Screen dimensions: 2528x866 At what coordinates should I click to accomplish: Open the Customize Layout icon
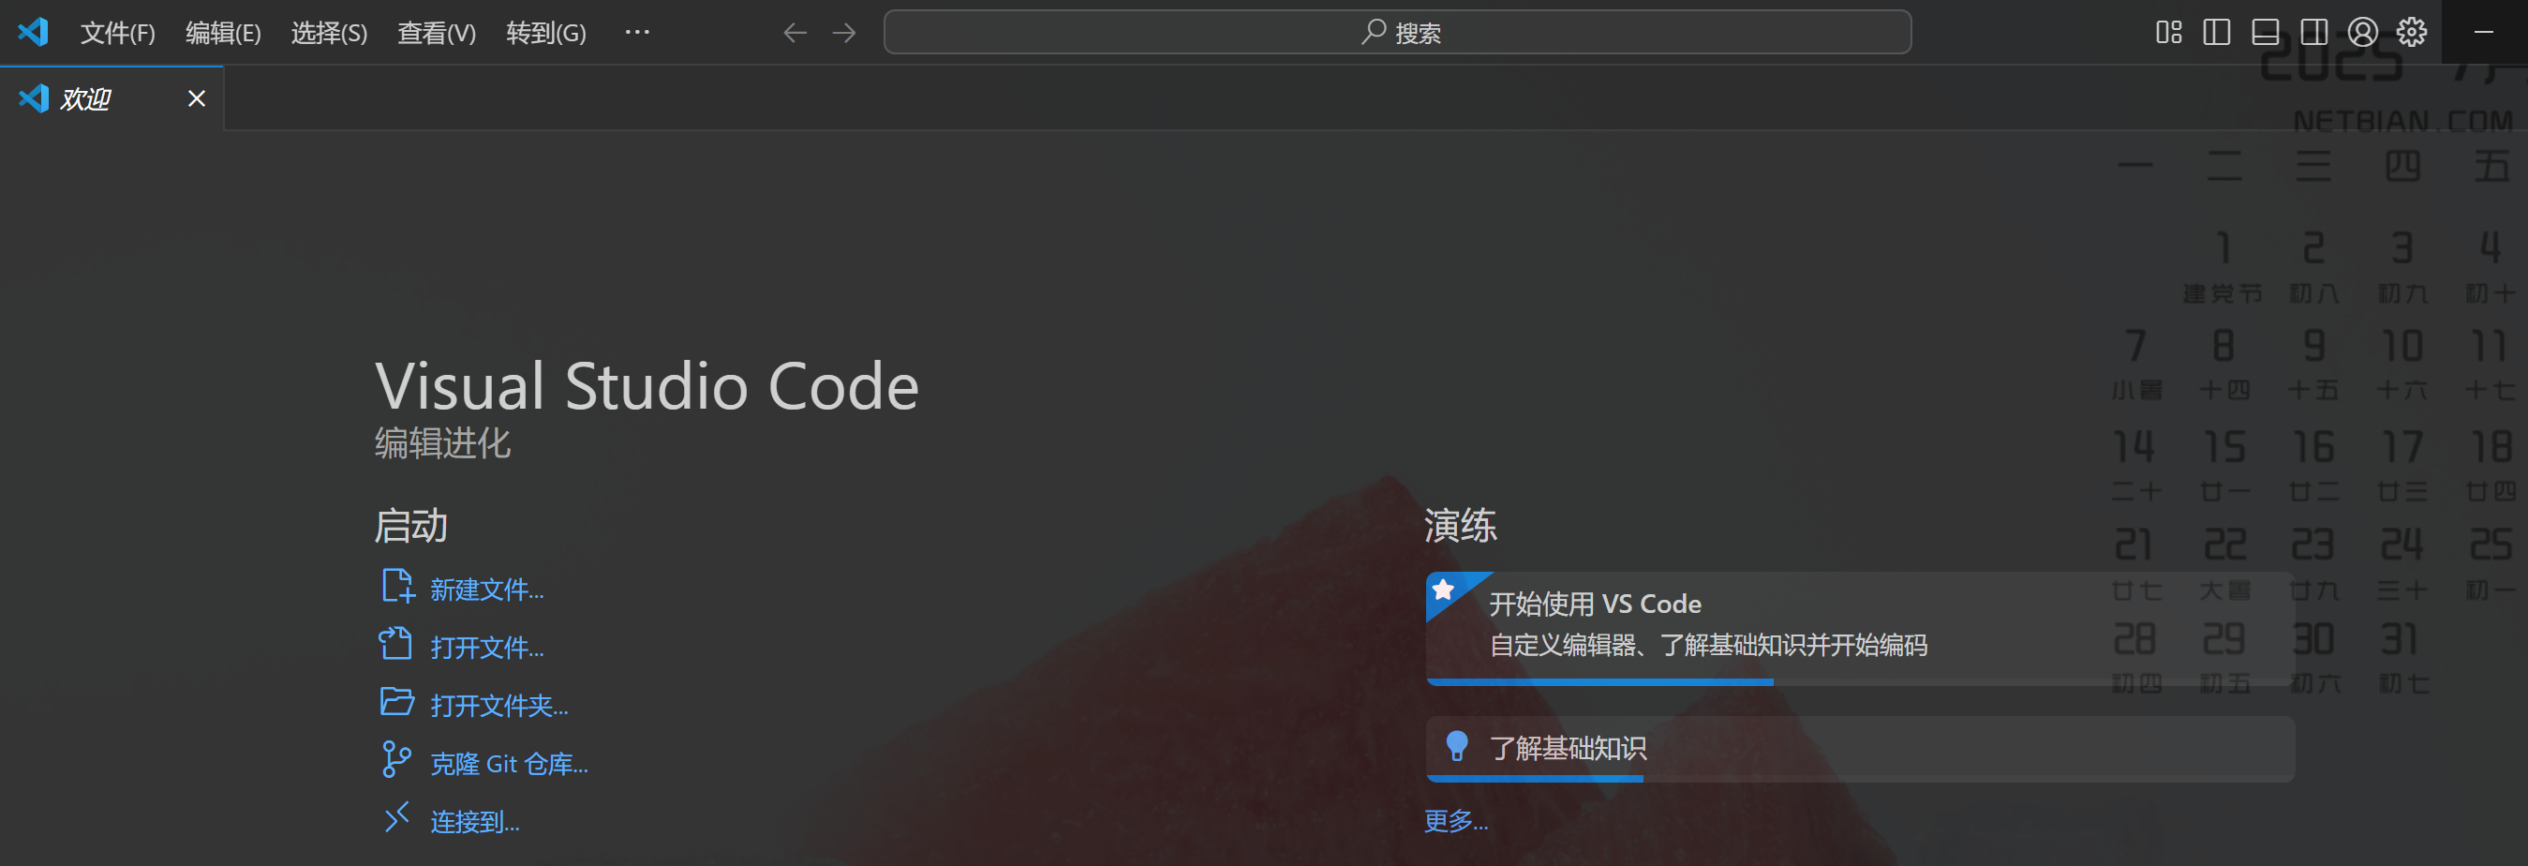2169,33
